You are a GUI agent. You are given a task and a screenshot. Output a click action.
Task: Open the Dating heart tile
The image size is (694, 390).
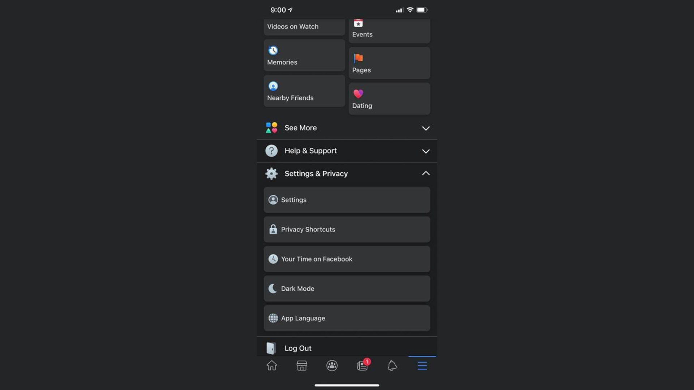coord(389,99)
